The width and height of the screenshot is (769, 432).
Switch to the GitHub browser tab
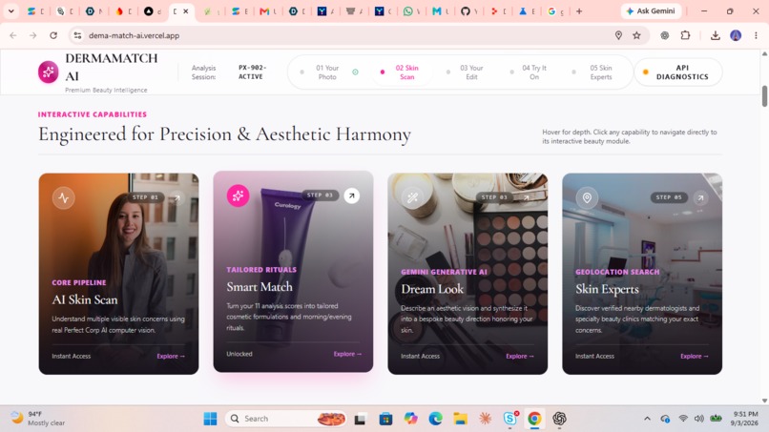(x=468, y=11)
